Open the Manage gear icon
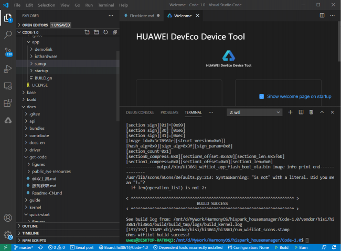This screenshot has height=251, width=341. tap(8, 235)
